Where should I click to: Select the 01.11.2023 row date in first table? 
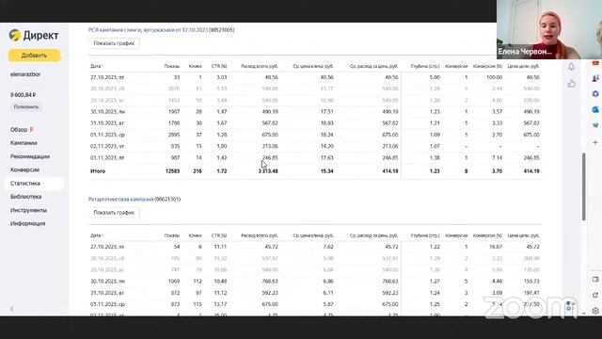107,135
